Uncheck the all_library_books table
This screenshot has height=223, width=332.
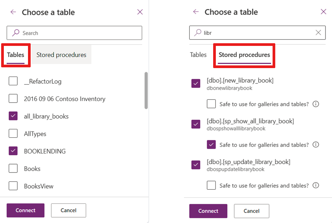tap(13, 116)
